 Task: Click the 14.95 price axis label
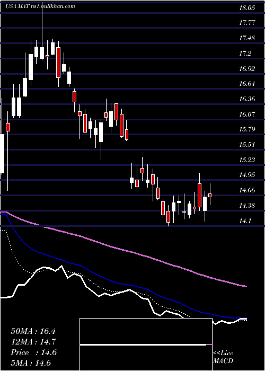pyautogui.click(x=247, y=175)
